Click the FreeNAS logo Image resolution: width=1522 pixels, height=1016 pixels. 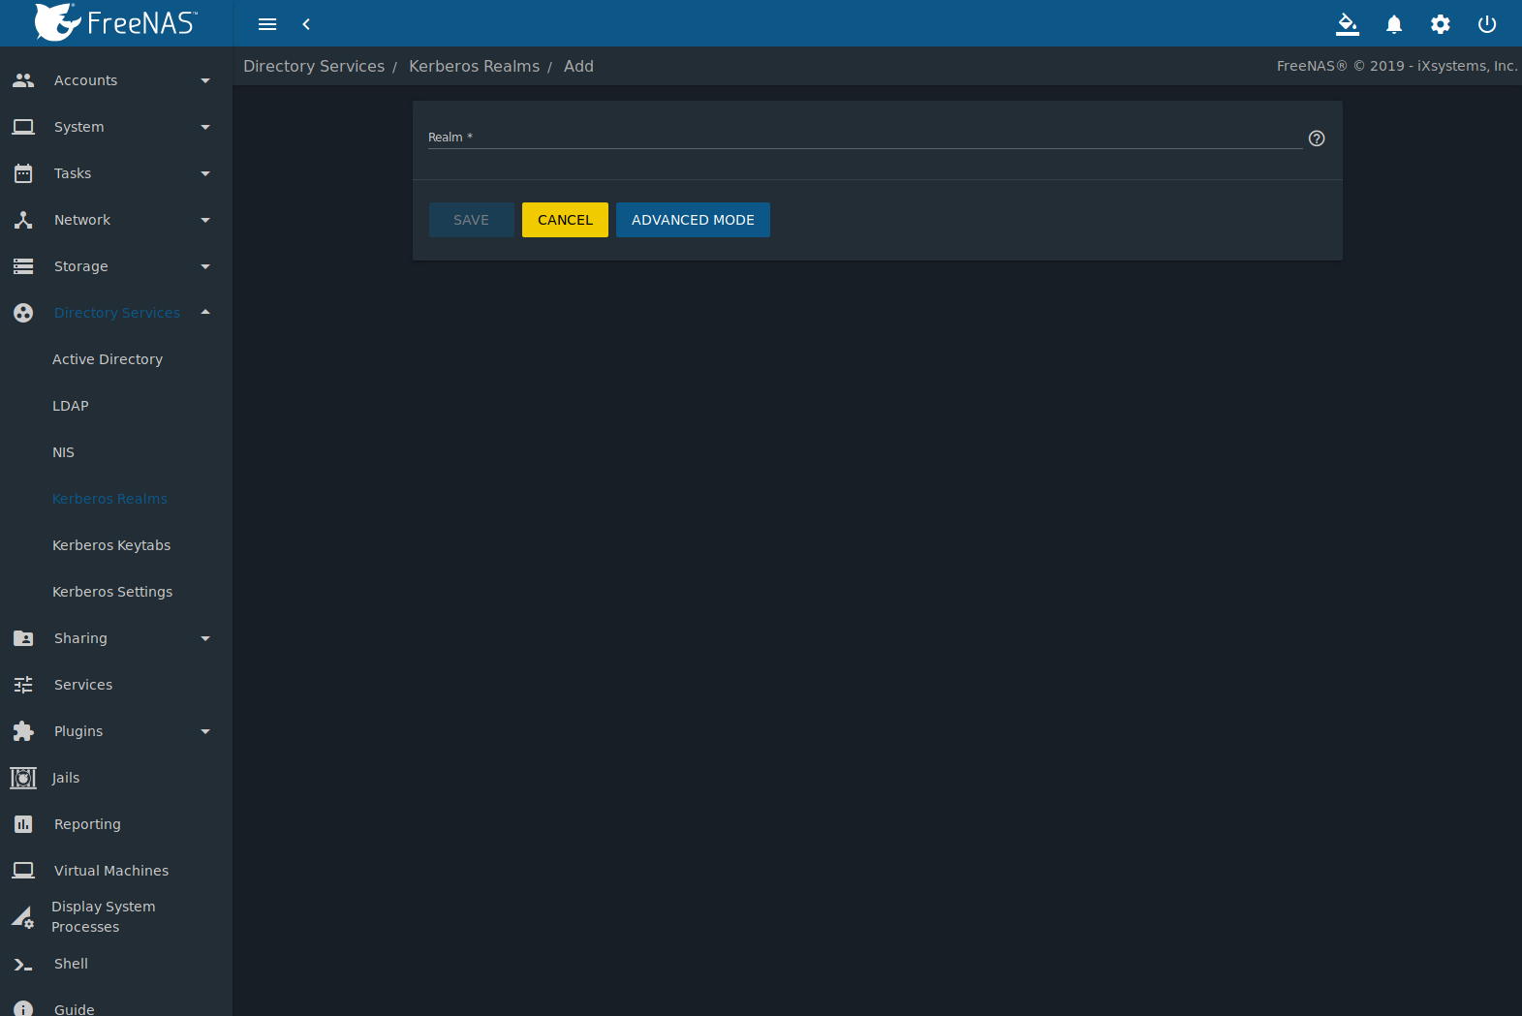115,22
